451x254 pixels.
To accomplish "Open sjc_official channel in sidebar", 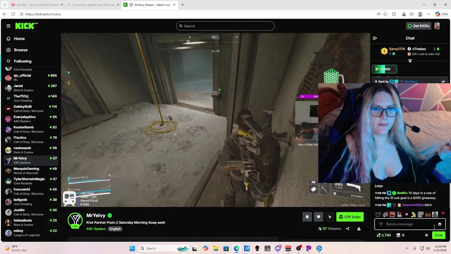I will (31, 78).
